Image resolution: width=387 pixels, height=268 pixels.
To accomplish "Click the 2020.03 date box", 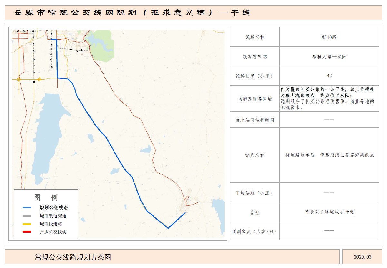I will (362, 257).
